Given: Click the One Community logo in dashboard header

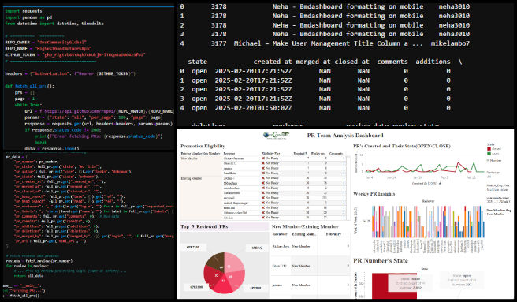Looking at the screenshot, I should [x=276, y=136].
